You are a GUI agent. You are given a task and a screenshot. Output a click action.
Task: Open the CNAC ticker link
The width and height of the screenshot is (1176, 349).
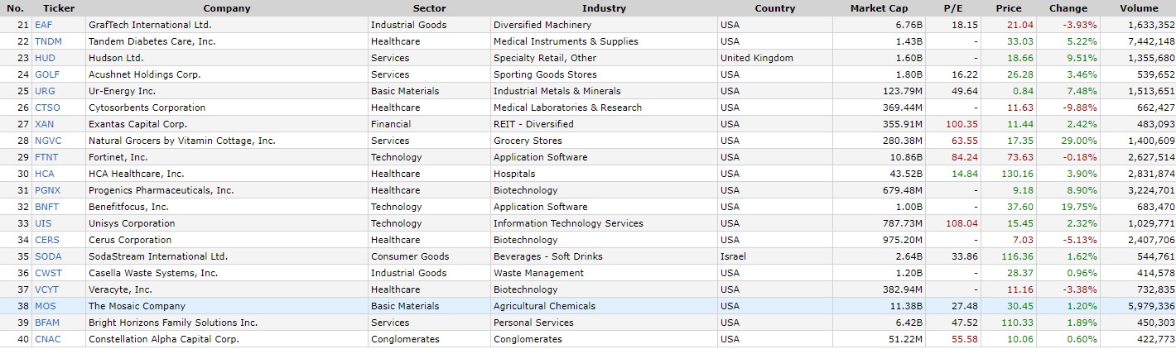click(x=47, y=339)
